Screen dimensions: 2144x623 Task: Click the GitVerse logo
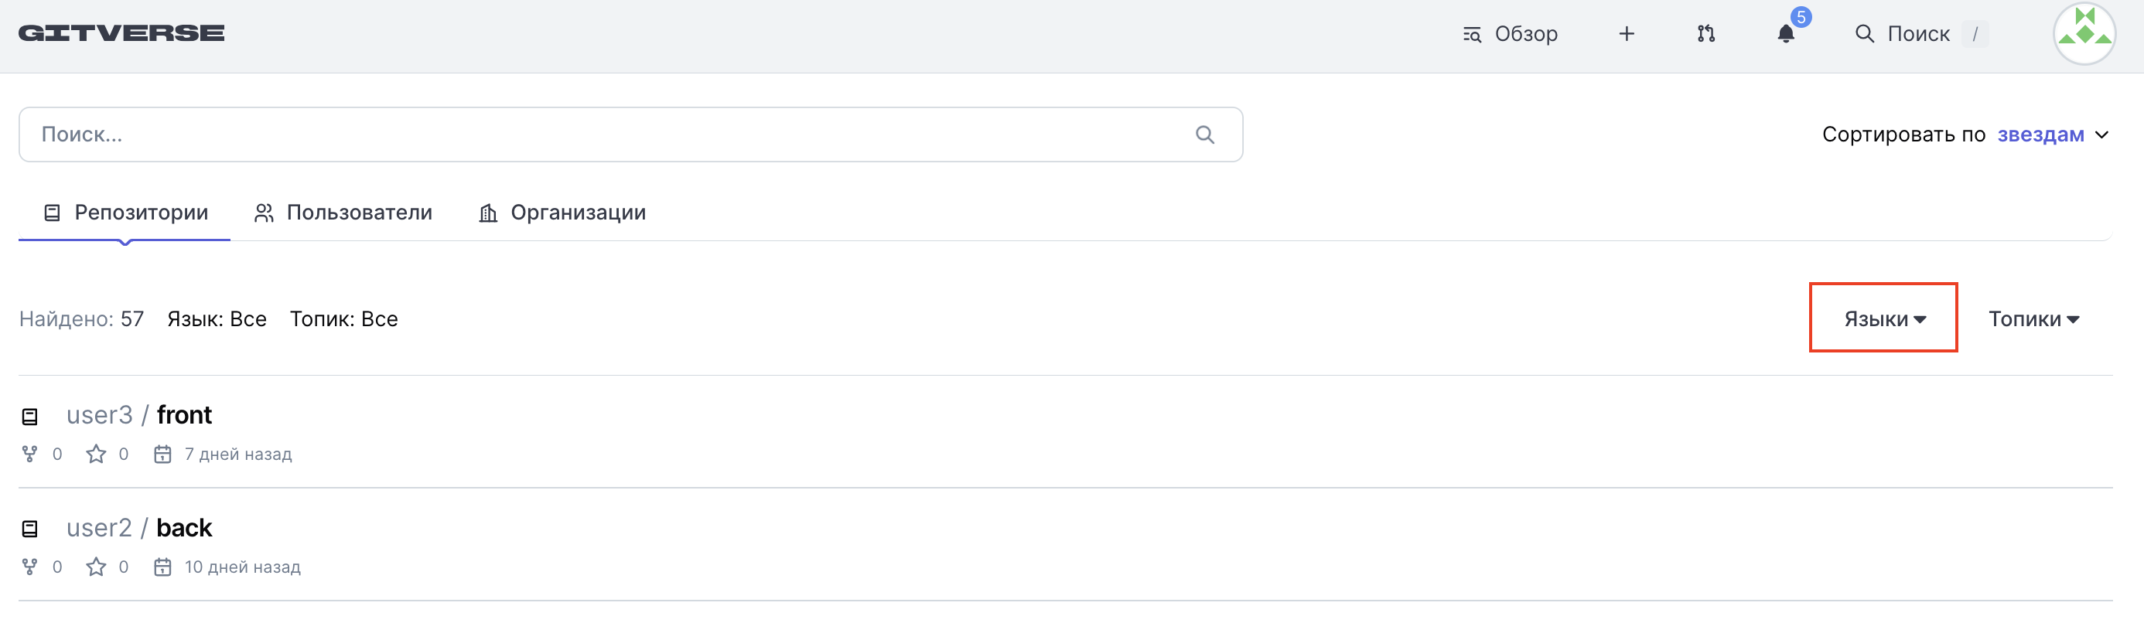pos(121,33)
